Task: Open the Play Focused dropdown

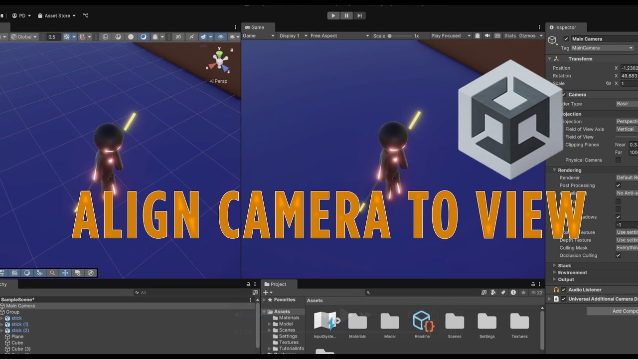Action: (451, 36)
